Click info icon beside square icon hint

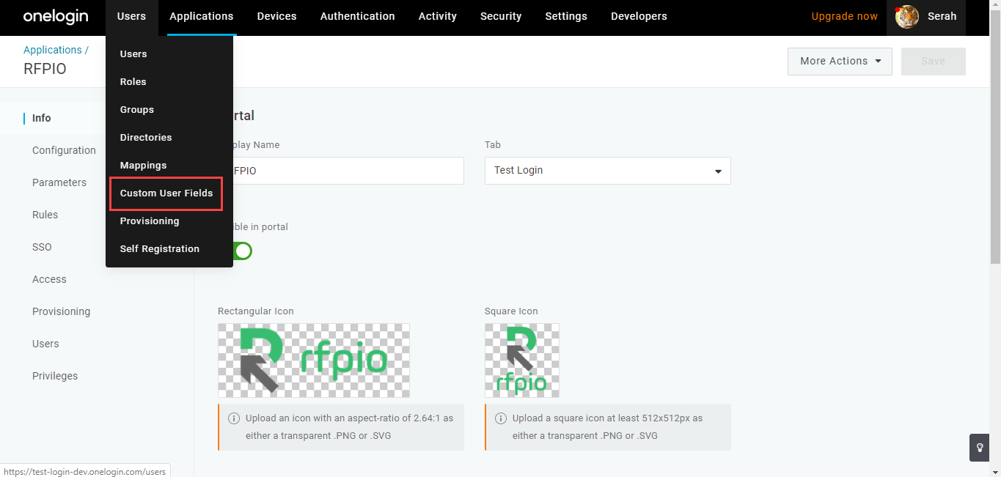click(x=501, y=418)
